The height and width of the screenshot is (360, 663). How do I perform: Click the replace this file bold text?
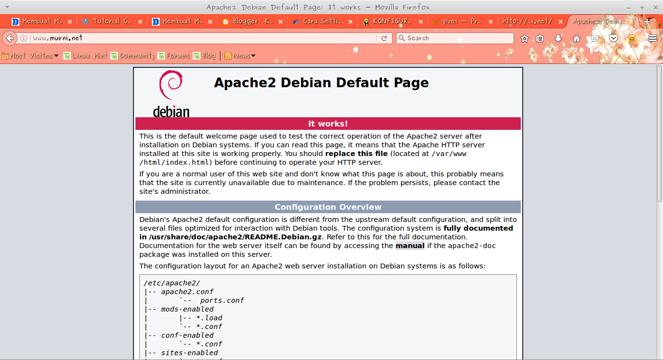[x=356, y=154]
